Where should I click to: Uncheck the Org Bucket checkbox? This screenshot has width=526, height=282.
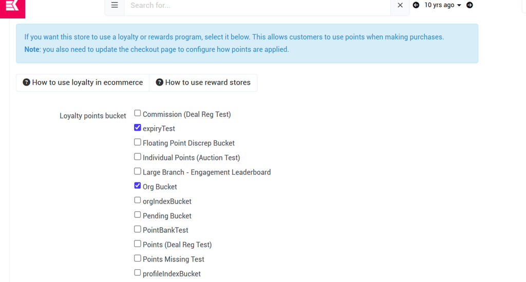click(x=138, y=186)
